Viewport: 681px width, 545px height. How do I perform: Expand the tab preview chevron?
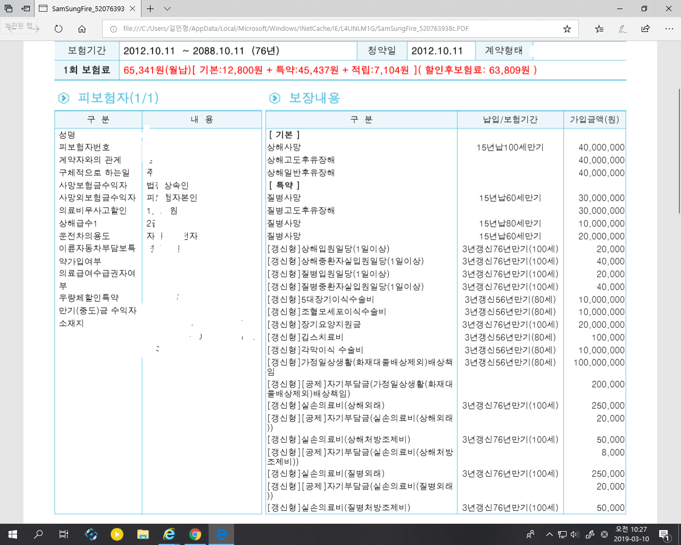click(x=167, y=9)
